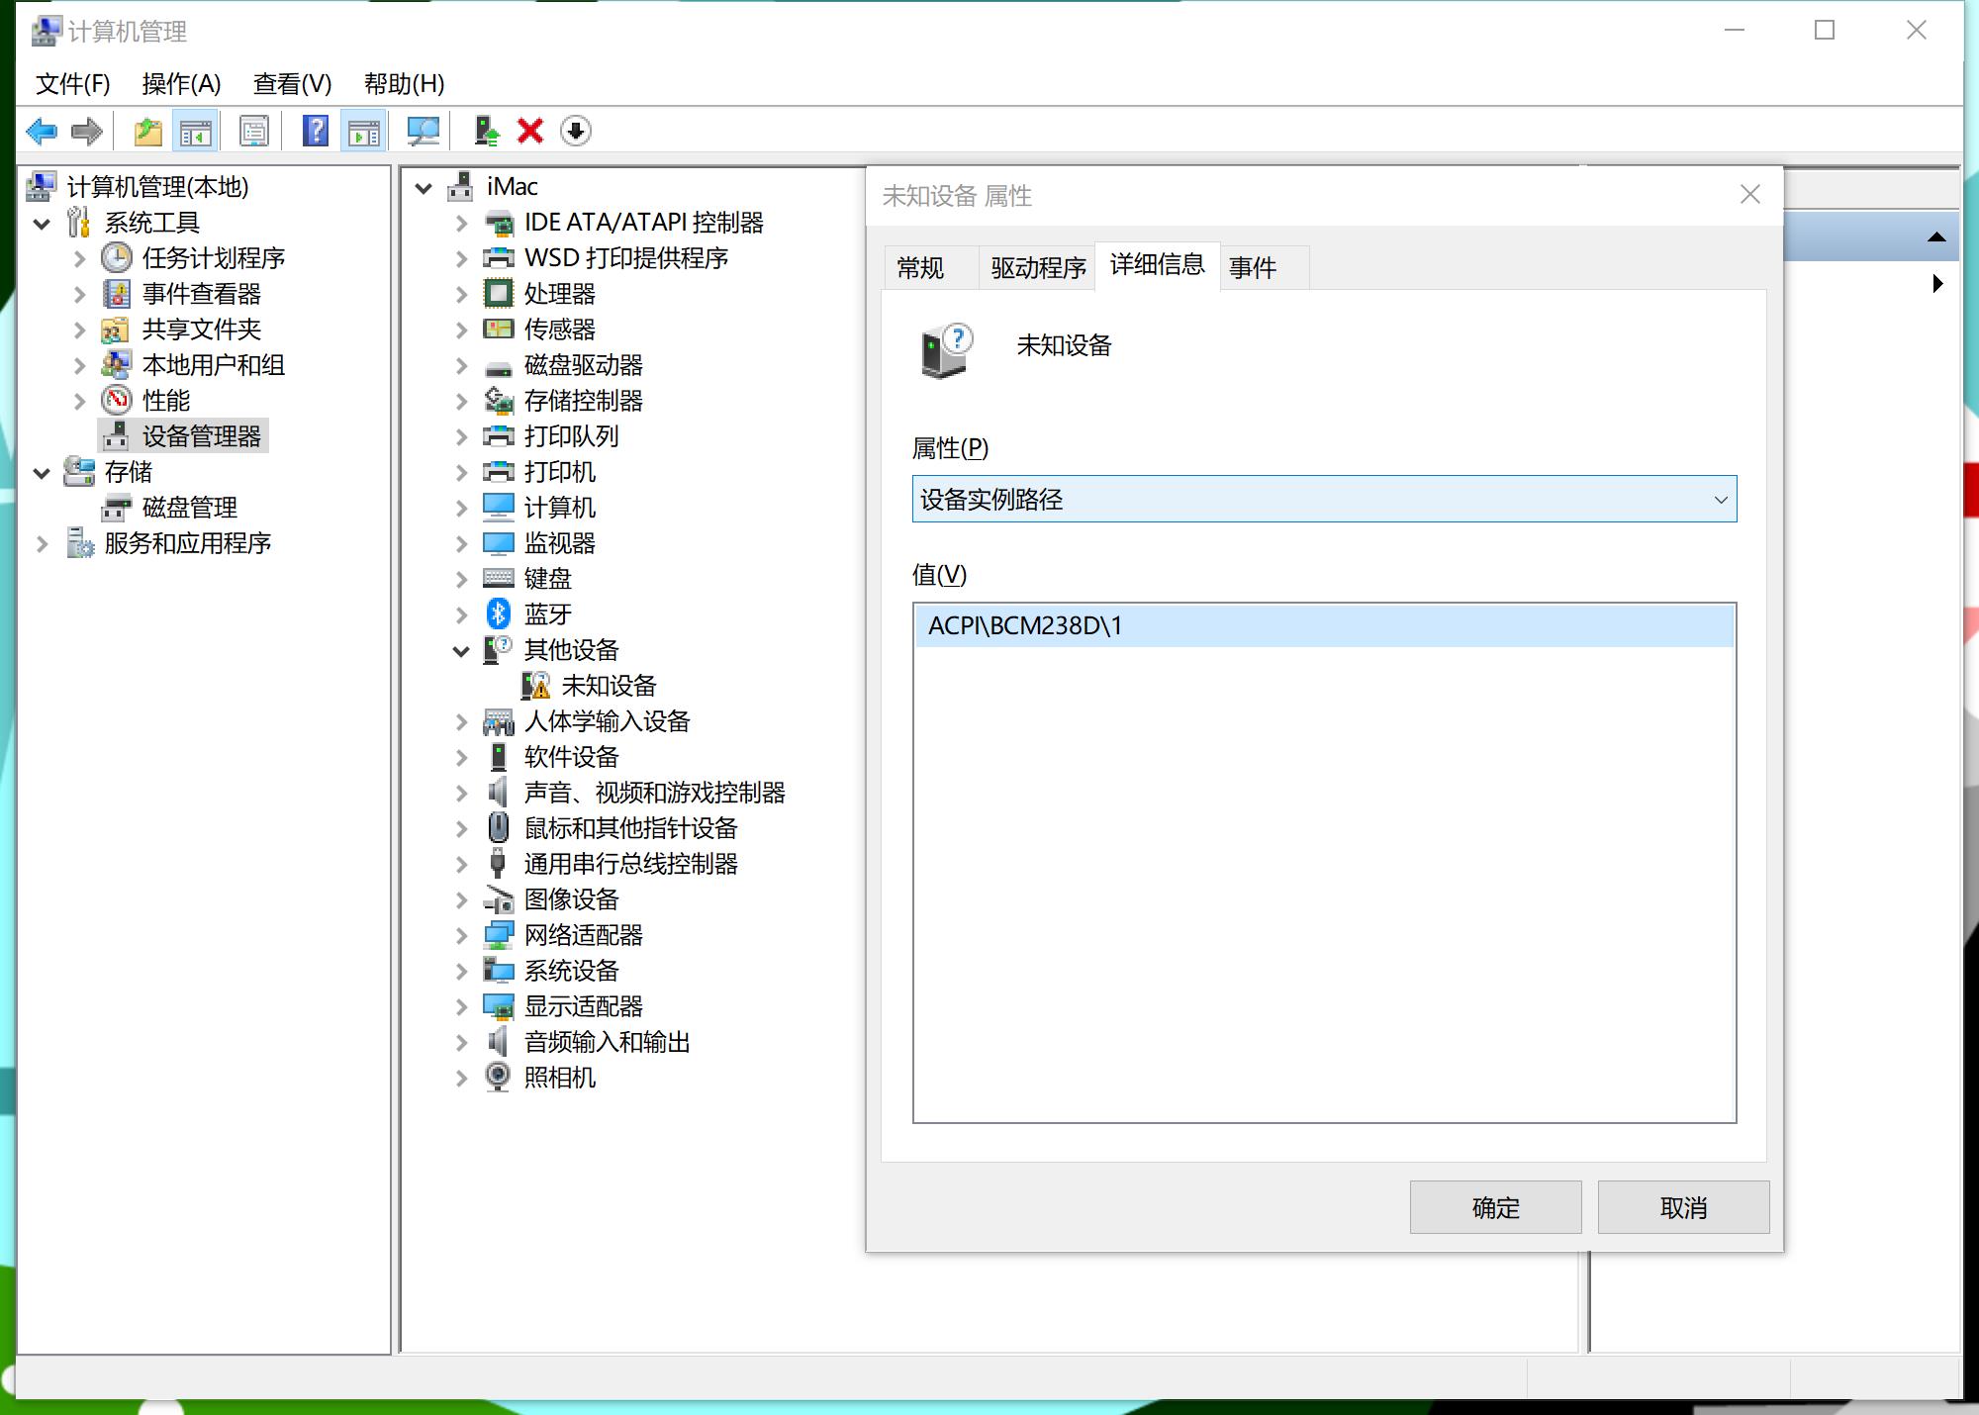Click the back arrow toolbar icon
Viewport: 1979px width, 1415px height.
(42, 131)
